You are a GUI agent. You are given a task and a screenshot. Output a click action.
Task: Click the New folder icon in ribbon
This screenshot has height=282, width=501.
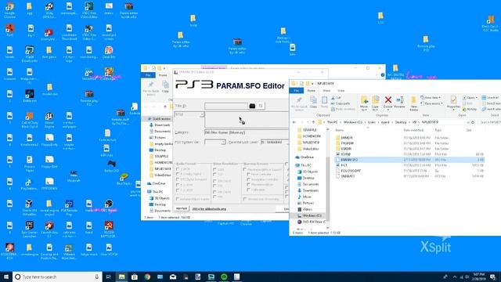(x=414, y=103)
